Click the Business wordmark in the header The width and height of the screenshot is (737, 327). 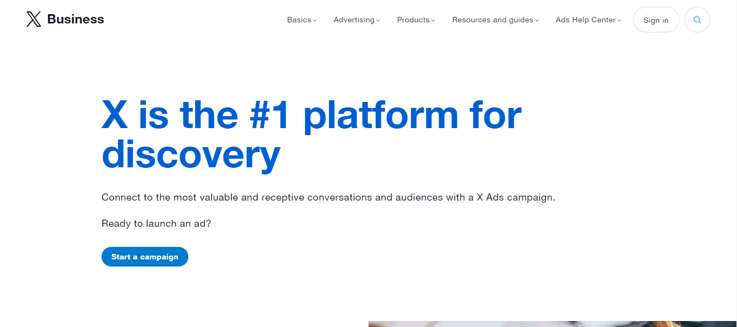pyautogui.click(x=75, y=20)
